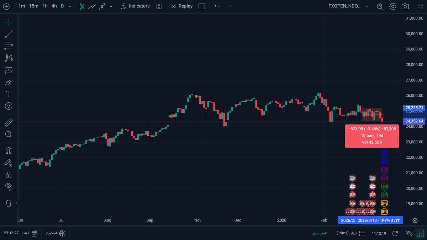This screenshot has width=427, height=240.
Task: Open the orange JPE session marker
Action: 384,203
